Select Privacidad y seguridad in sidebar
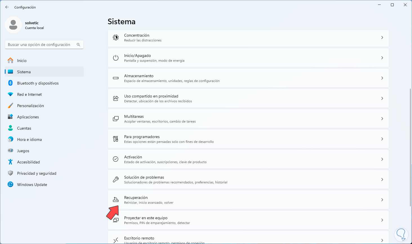Viewport: 412px width, 244px height. [x=37, y=173]
